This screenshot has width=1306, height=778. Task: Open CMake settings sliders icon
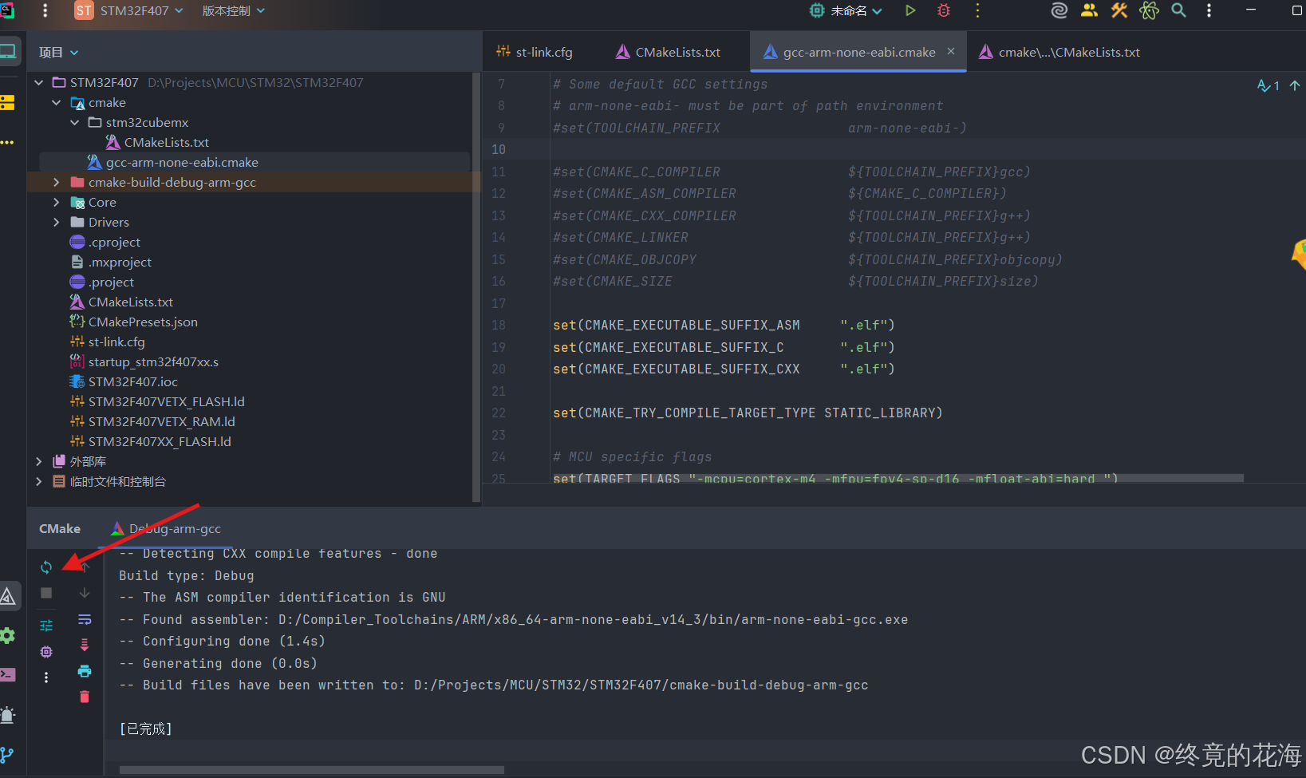[x=46, y=626]
